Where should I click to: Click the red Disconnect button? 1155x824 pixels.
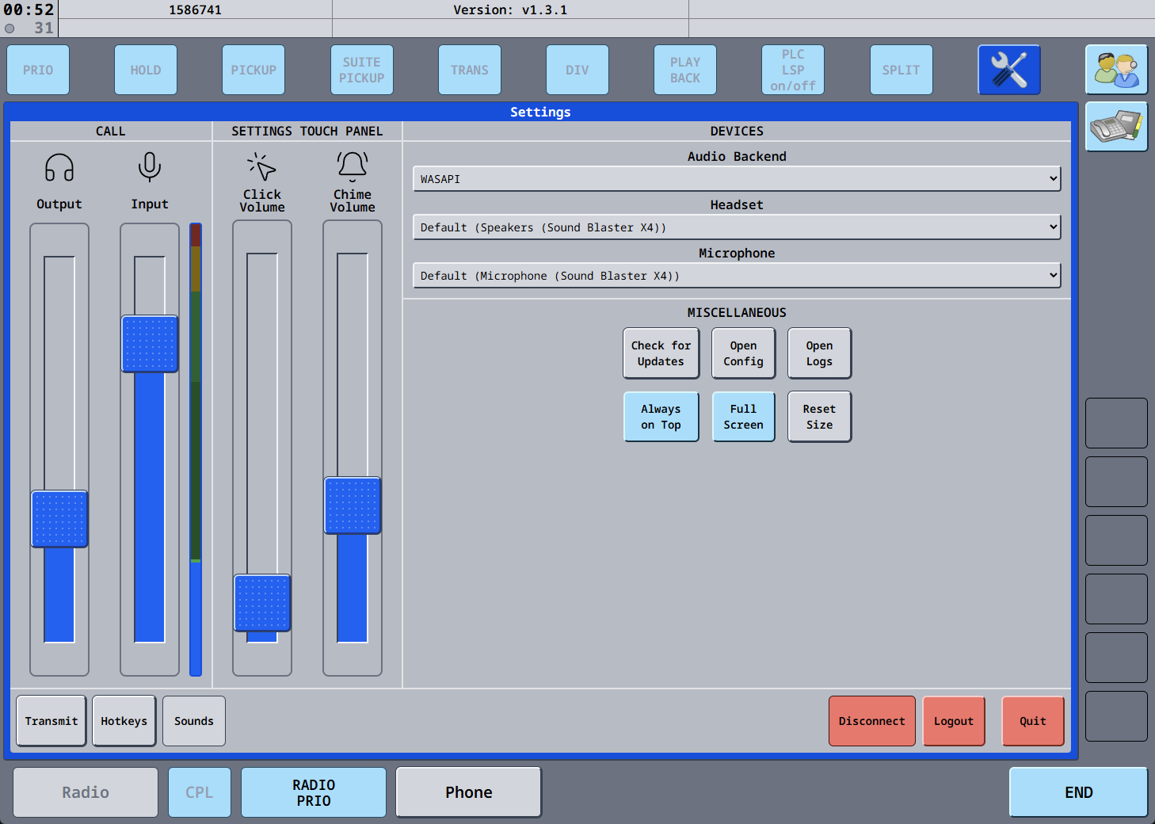point(871,721)
